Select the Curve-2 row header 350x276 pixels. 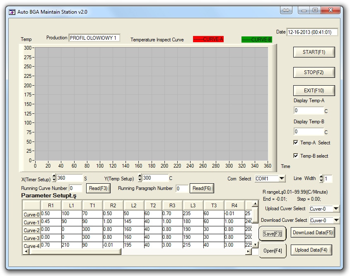[x=31, y=230]
